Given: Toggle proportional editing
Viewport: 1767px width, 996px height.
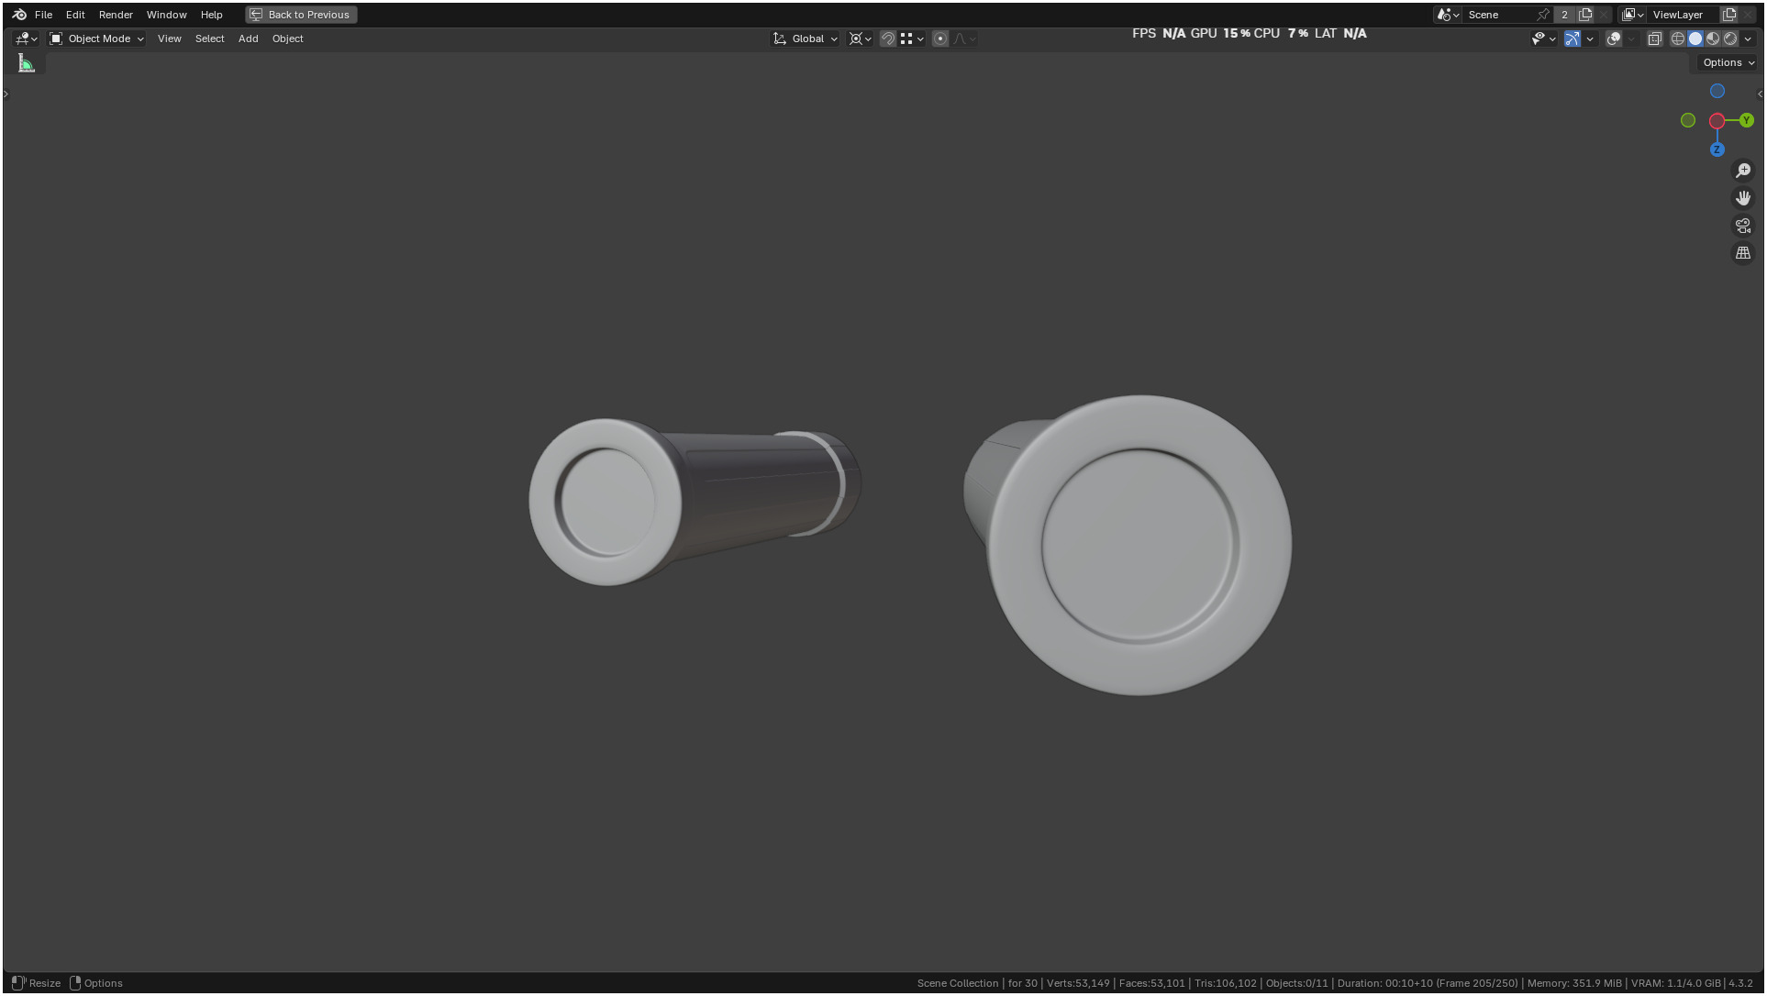Looking at the screenshot, I should (939, 39).
